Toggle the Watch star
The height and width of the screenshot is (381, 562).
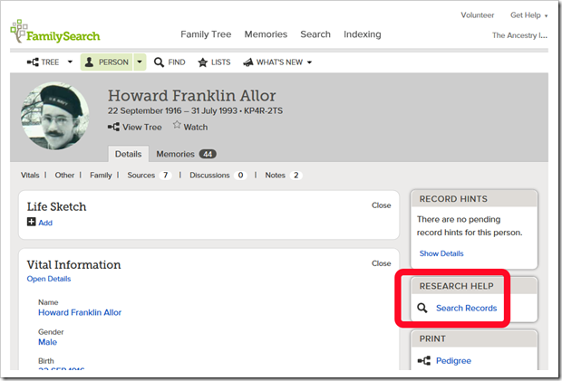click(x=177, y=125)
